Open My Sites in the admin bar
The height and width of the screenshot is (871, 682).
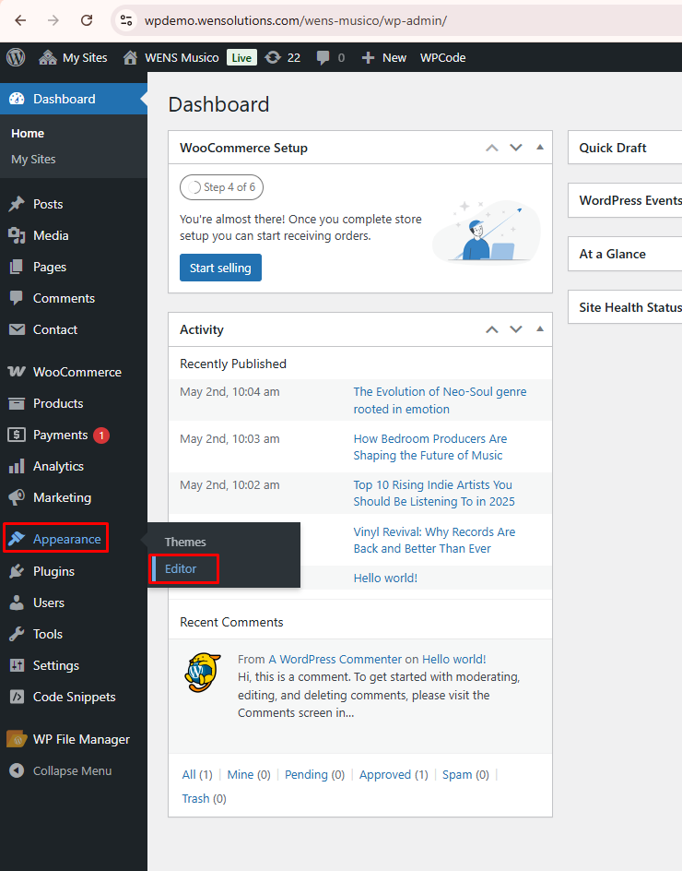pos(73,58)
